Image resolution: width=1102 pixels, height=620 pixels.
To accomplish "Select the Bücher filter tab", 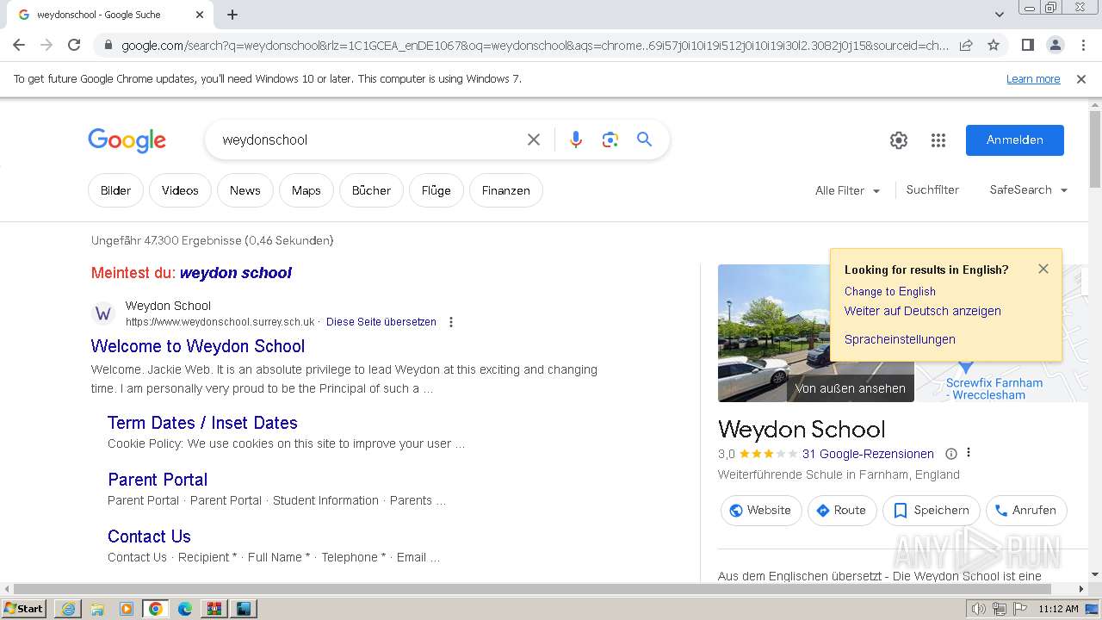I will pos(371,190).
